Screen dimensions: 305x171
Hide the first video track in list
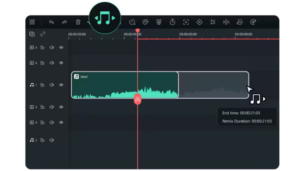coord(61,47)
